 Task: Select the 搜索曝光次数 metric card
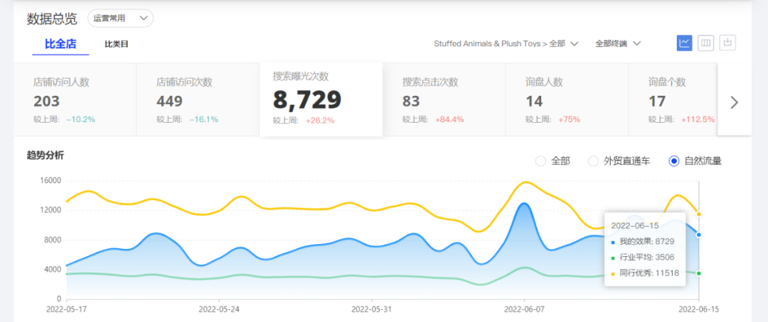coord(321,99)
